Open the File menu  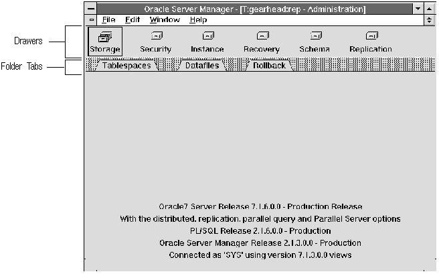click(x=108, y=20)
